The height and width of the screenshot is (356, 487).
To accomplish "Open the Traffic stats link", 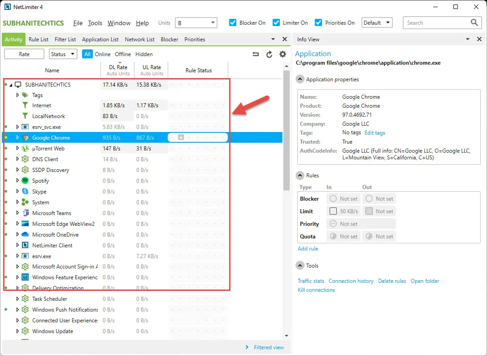I will pos(311,281).
